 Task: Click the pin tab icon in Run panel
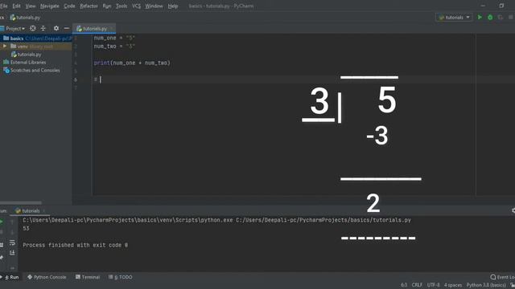(2, 258)
